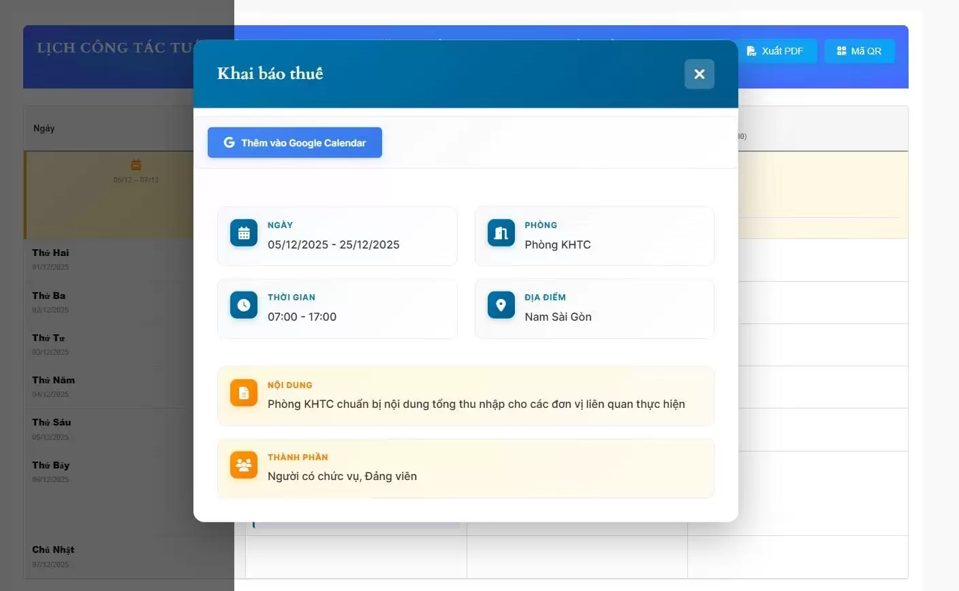Click the orange calendar icon in date column
Viewport: 959px width, 591px height.
point(136,165)
